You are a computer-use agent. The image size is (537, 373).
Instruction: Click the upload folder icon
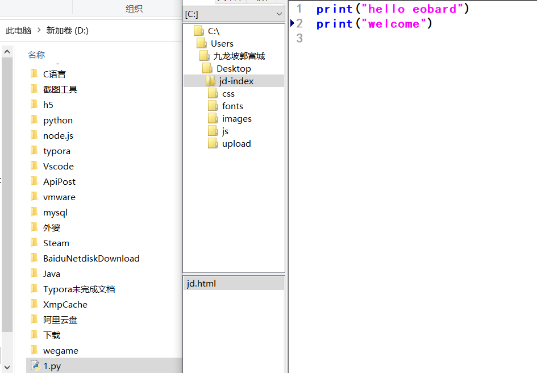coord(213,143)
